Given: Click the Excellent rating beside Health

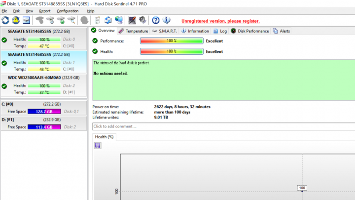Looking at the screenshot, I should pos(214,52).
